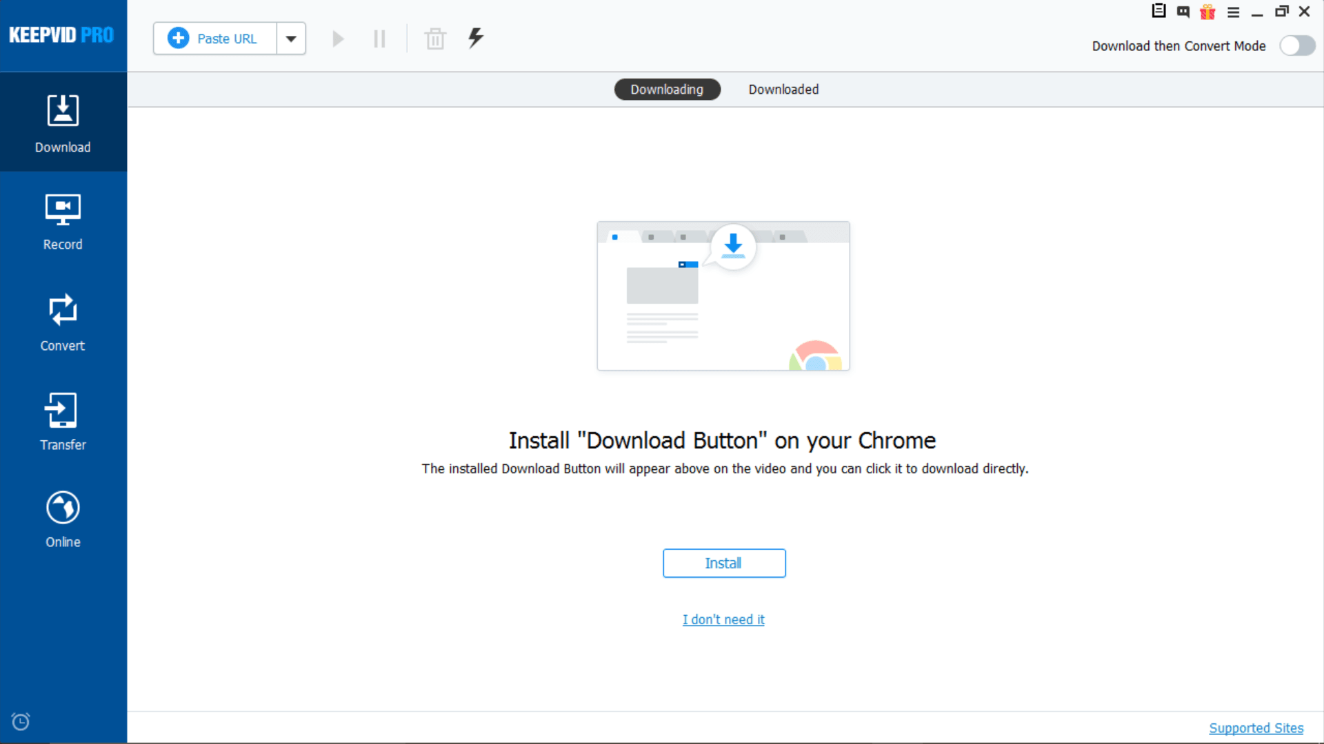The image size is (1324, 744).
Task: Switch to the Downloading tab
Action: pos(667,90)
